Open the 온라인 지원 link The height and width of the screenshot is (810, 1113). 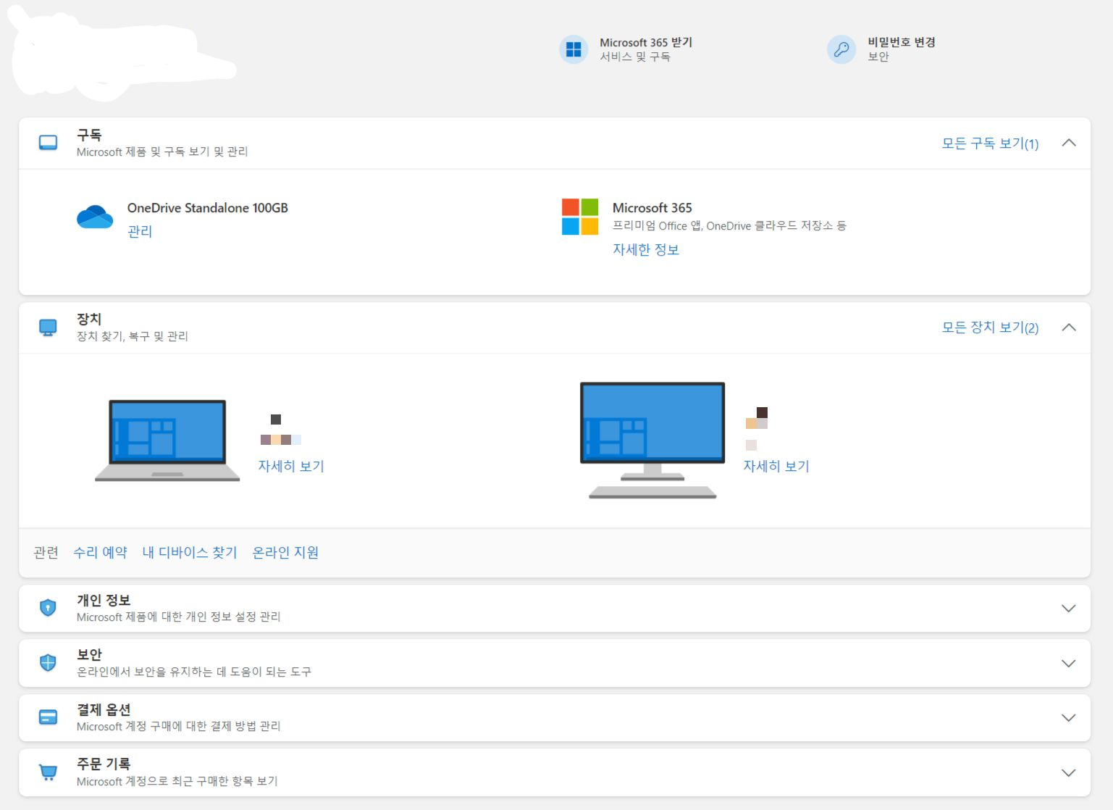point(285,552)
